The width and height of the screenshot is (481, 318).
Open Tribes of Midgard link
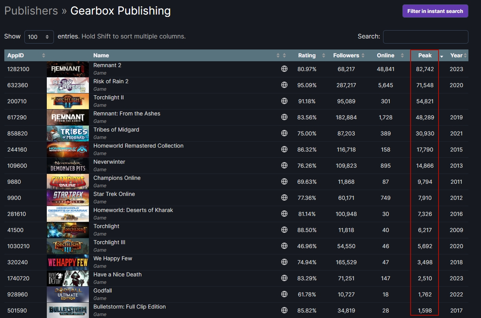[116, 130]
